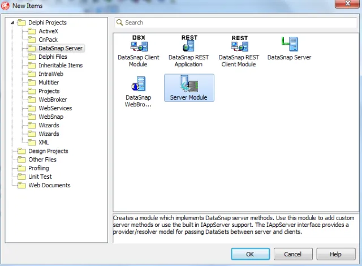Open Help for this dialog
The height and width of the screenshot is (266, 362).
336,254
